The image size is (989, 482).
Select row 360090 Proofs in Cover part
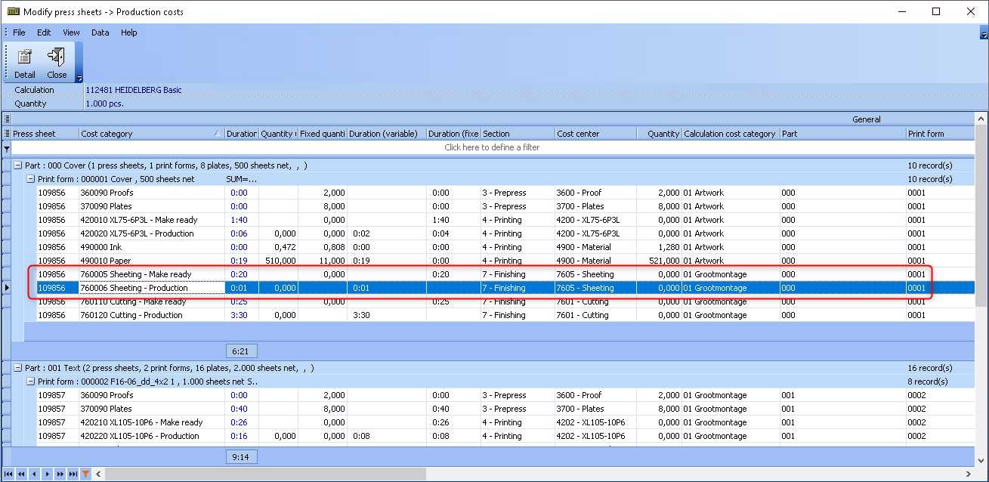pyautogui.click(x=505, y=193)
